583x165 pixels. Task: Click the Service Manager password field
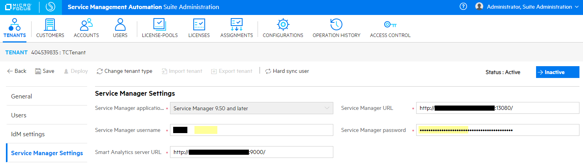497,130
